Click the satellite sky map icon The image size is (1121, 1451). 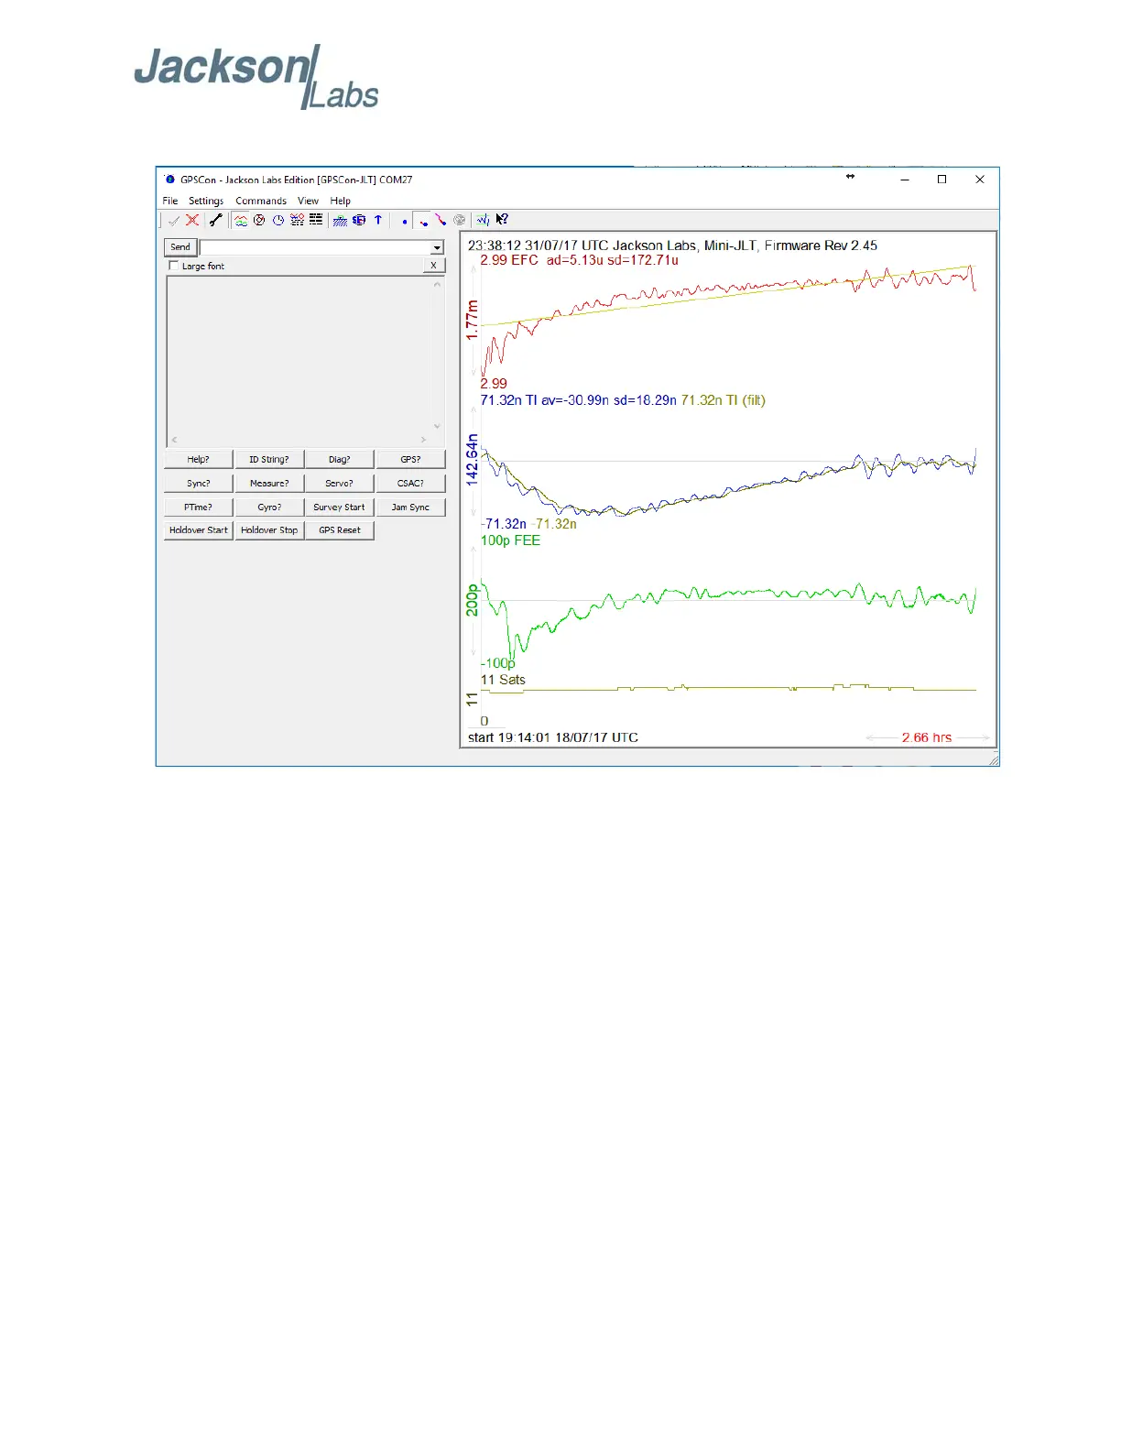[260, 220]
